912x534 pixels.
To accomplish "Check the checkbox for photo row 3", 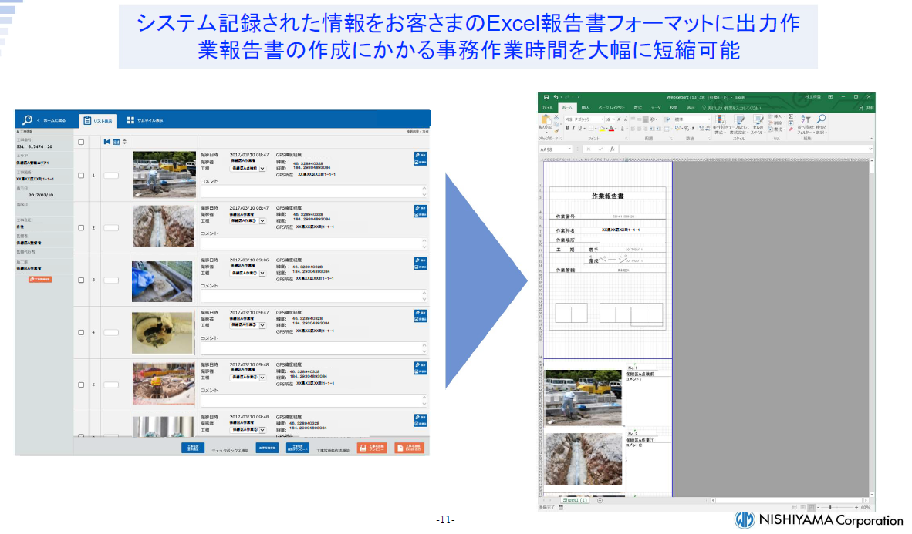I will click(80, 278).
